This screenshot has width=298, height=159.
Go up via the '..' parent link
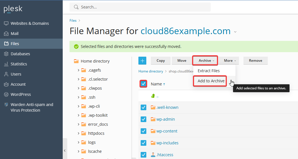pyautogui.click(x=157, y=96)
